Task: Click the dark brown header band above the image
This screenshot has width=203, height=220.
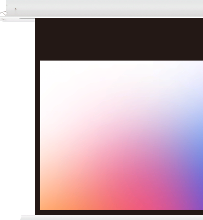Action: pyautogui.click(x=118, y=39)
